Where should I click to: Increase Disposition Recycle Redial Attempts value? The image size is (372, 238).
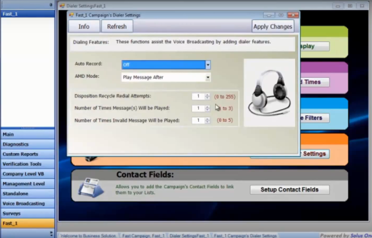click(x=207, y=95)
